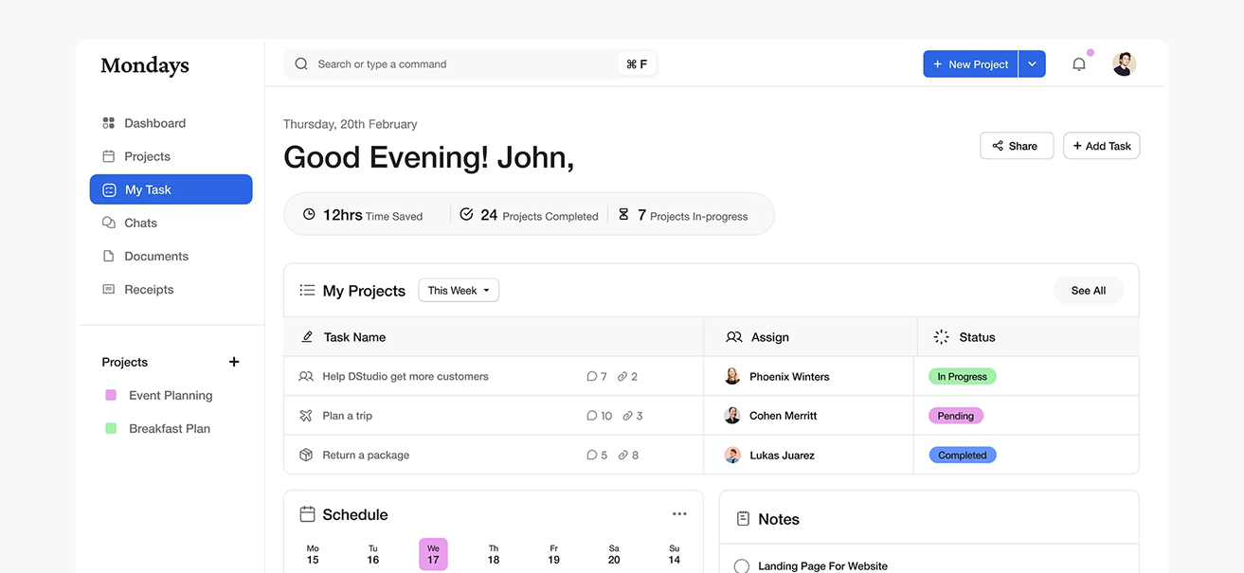Go to Dashboard in the sidebar
The image size is (1244, 573).
click(154, 123)
